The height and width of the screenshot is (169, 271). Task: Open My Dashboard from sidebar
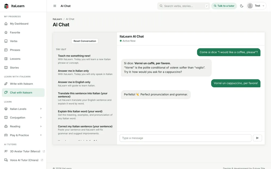click(23, 24)
